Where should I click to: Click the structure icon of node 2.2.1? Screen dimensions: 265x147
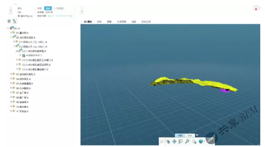(21, 50)
